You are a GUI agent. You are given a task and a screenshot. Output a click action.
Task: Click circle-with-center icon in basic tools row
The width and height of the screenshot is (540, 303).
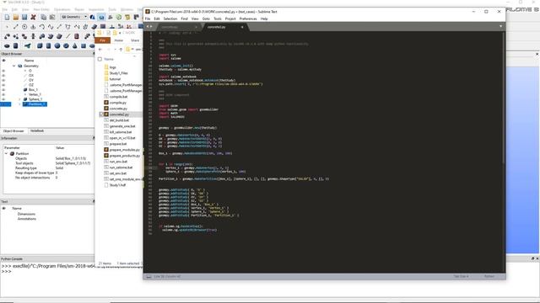tap(24, 26)
